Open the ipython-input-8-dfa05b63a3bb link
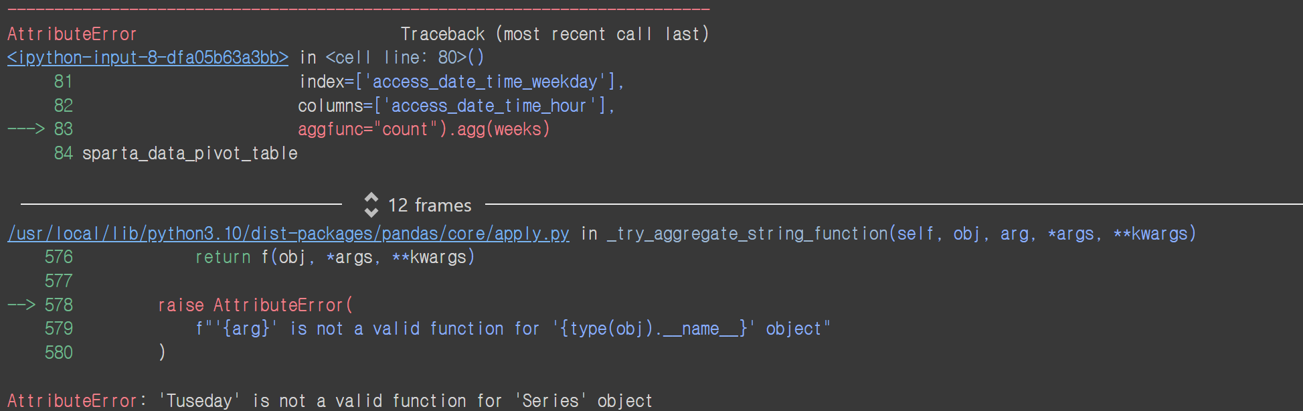Viewport: 1303px width, 411px height. tap(148, 58)
